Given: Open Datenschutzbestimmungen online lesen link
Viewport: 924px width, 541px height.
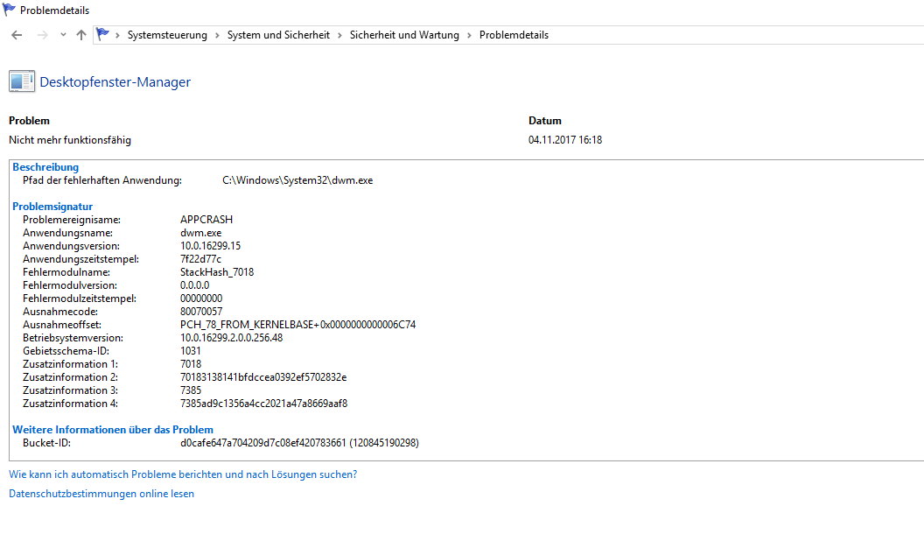Looking at the screenshot, I should [x=101, y=494].
